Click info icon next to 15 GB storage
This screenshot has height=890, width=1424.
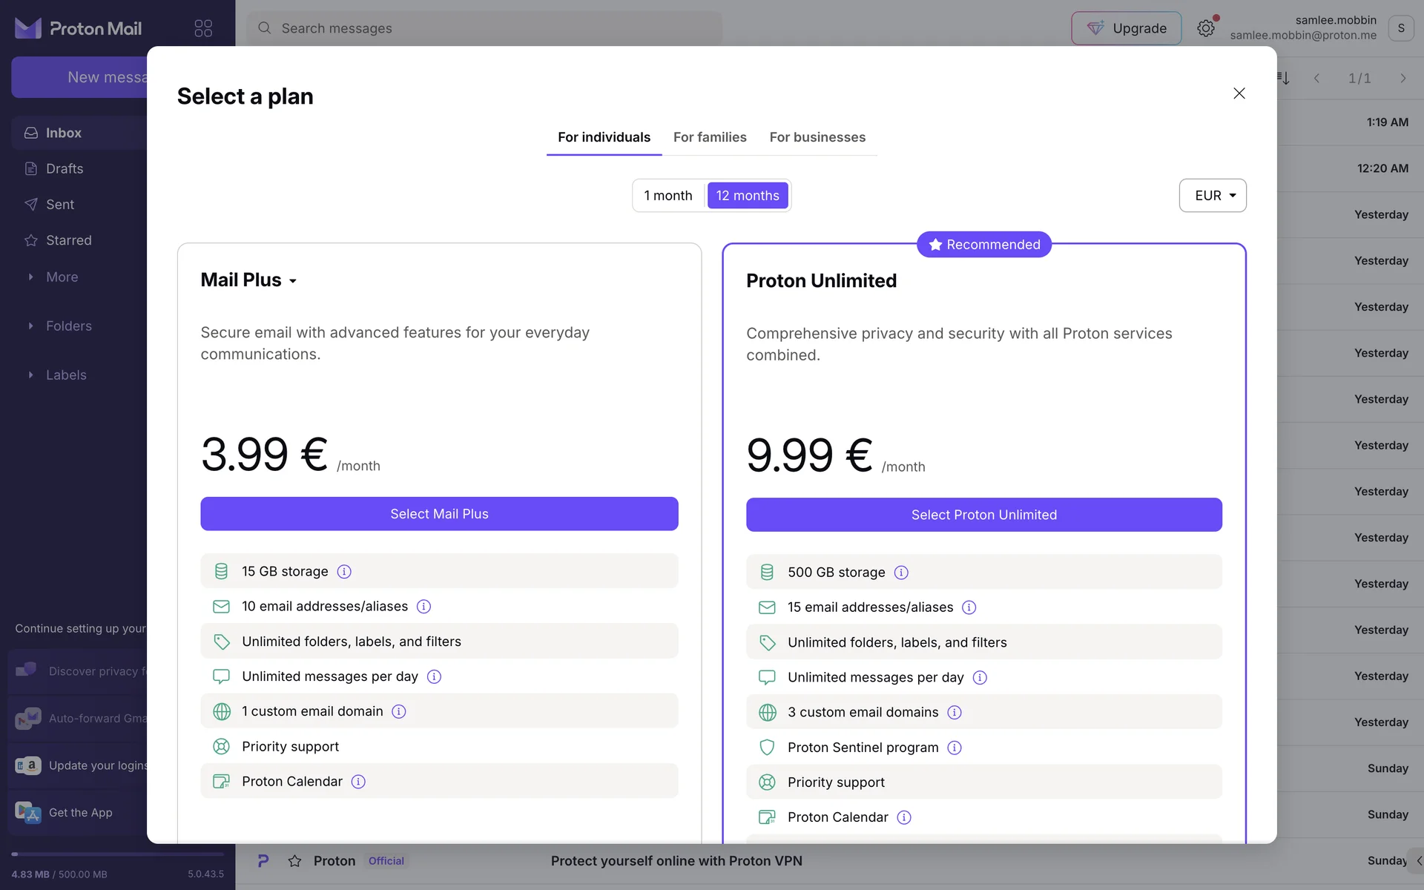point(344,571)
